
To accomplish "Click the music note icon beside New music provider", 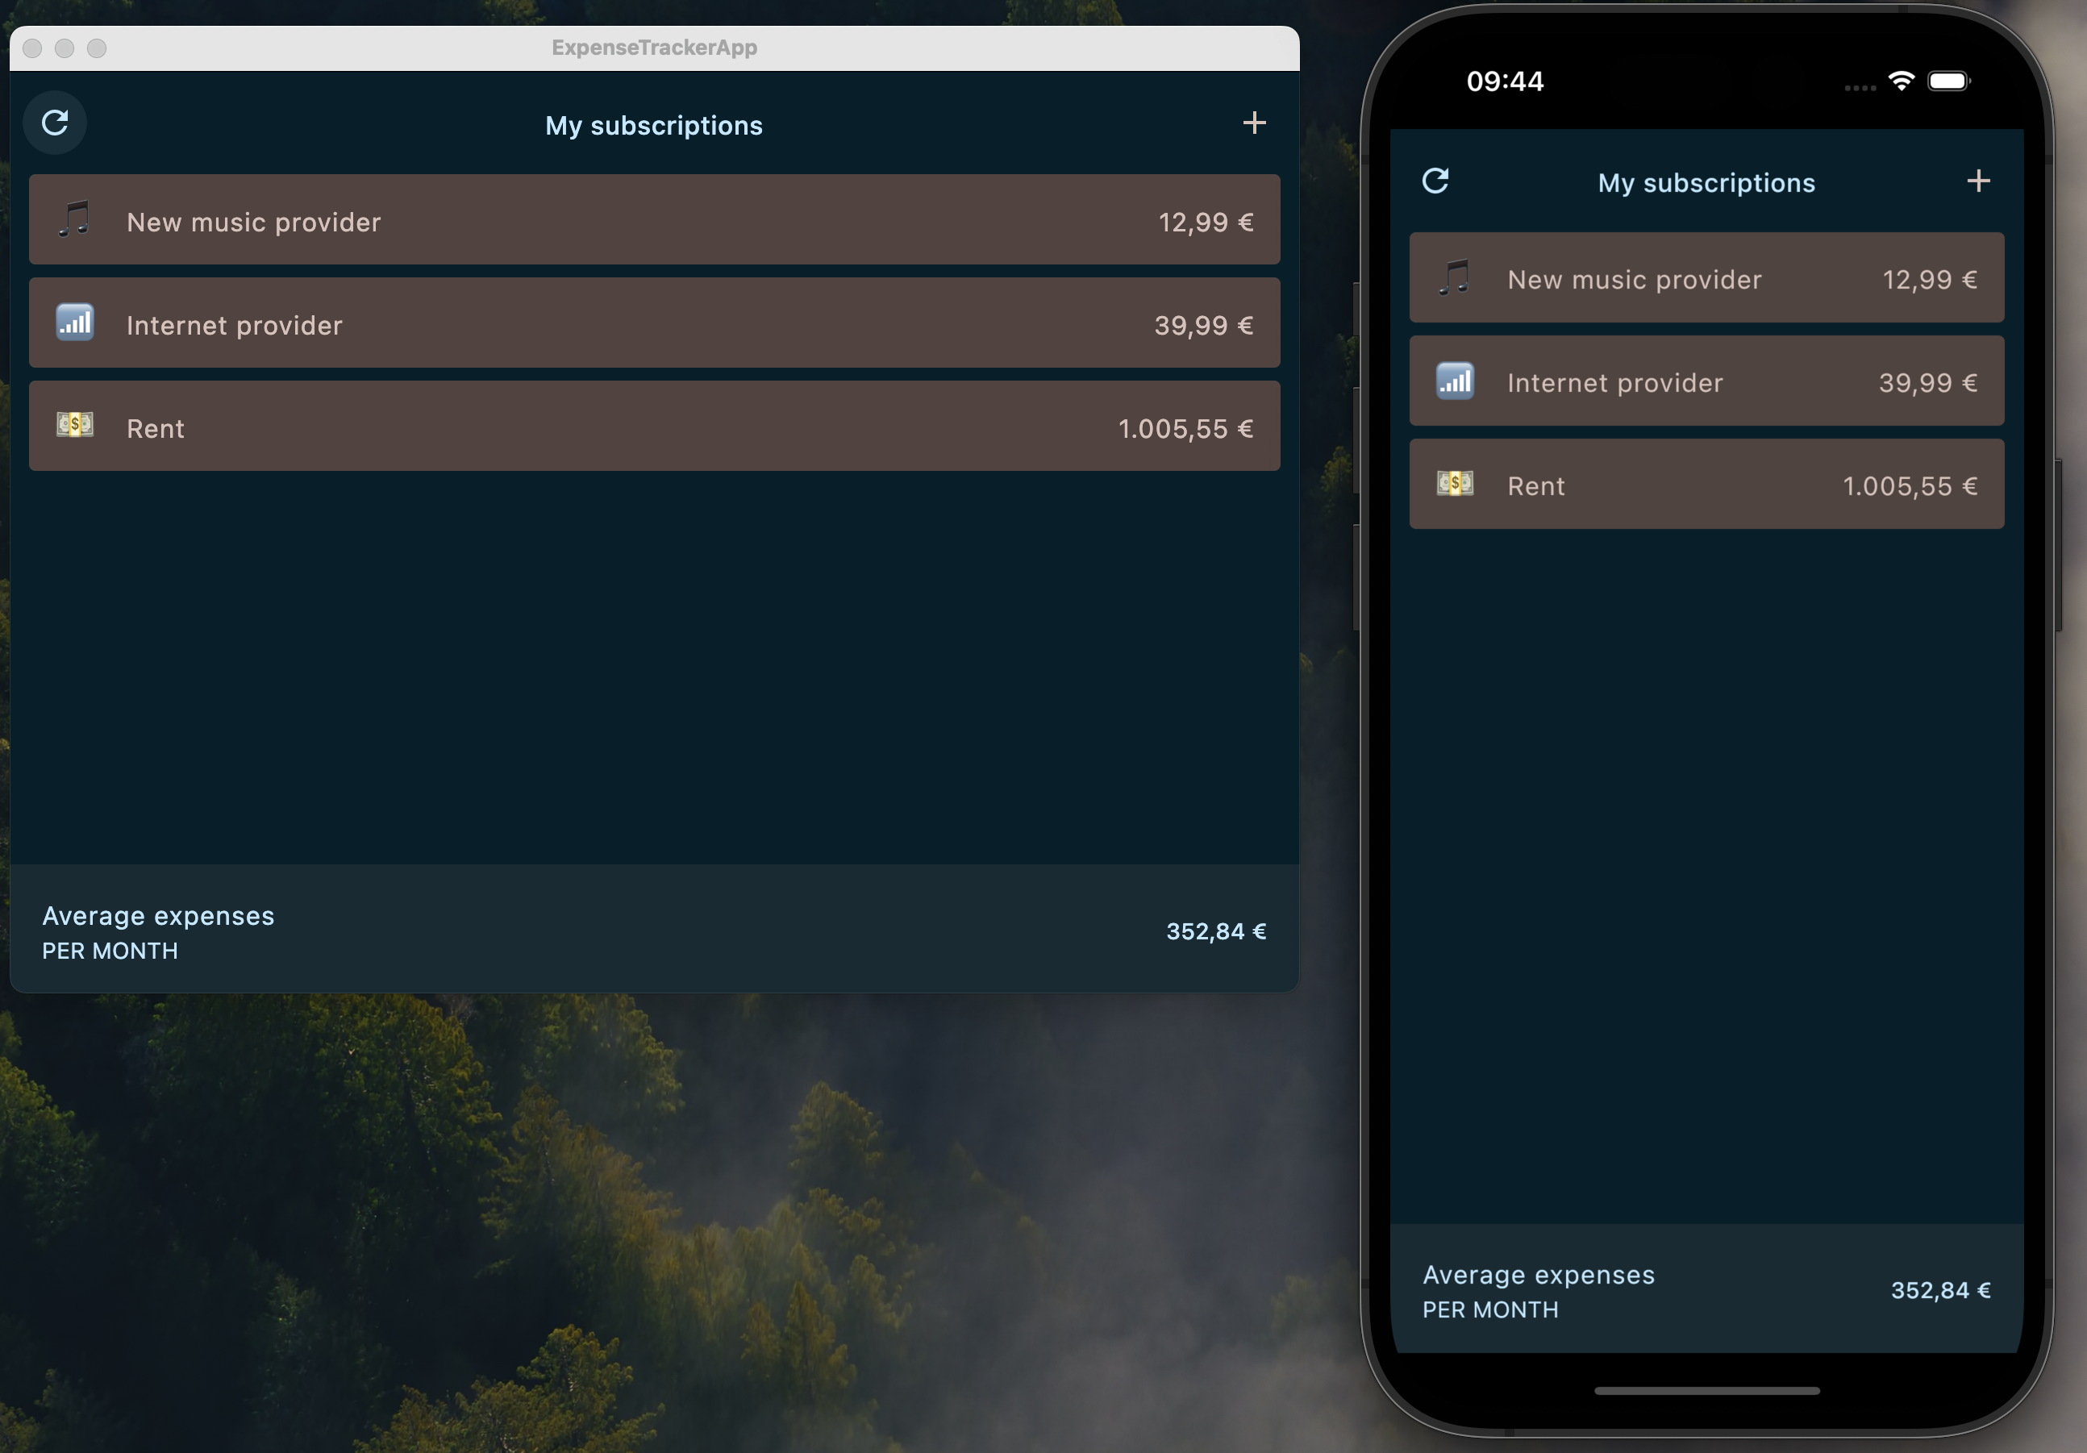I will [74, 219].
